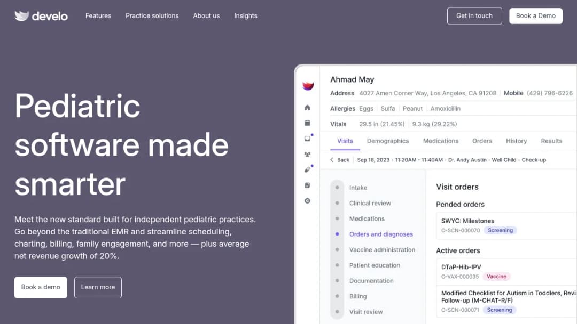Image resolution: width=577 pixels, height=324 pixels.
Task: Open the documents icon in app sidebar
Action: (307, 185)
